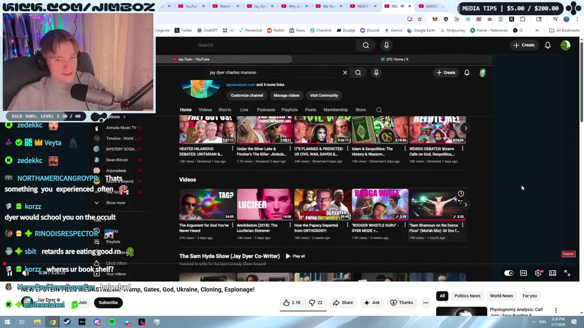
Task: Open the Playlists channel tab
Action: coord(289,110)
